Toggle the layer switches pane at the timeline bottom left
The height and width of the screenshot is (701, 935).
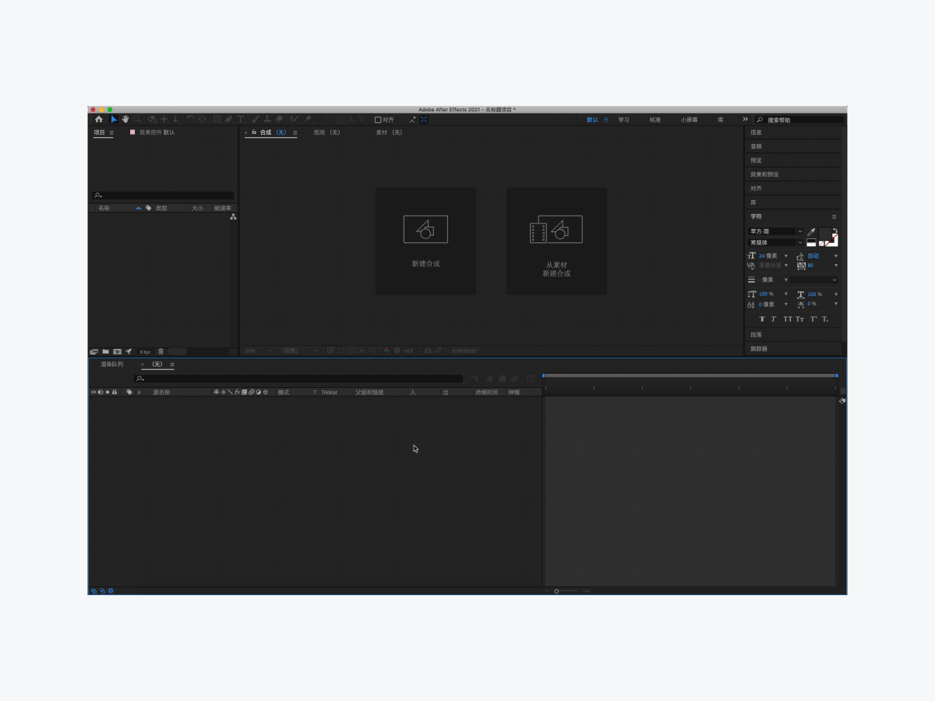(x=93, y=590)
